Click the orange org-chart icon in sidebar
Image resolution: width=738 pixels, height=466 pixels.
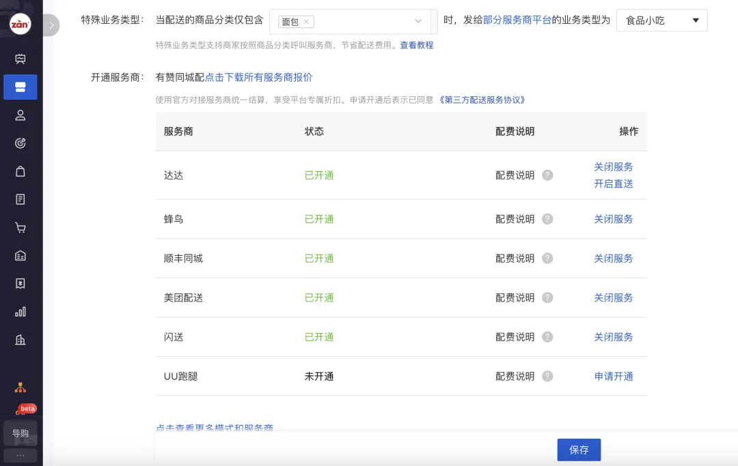click(x=20, y=388)
